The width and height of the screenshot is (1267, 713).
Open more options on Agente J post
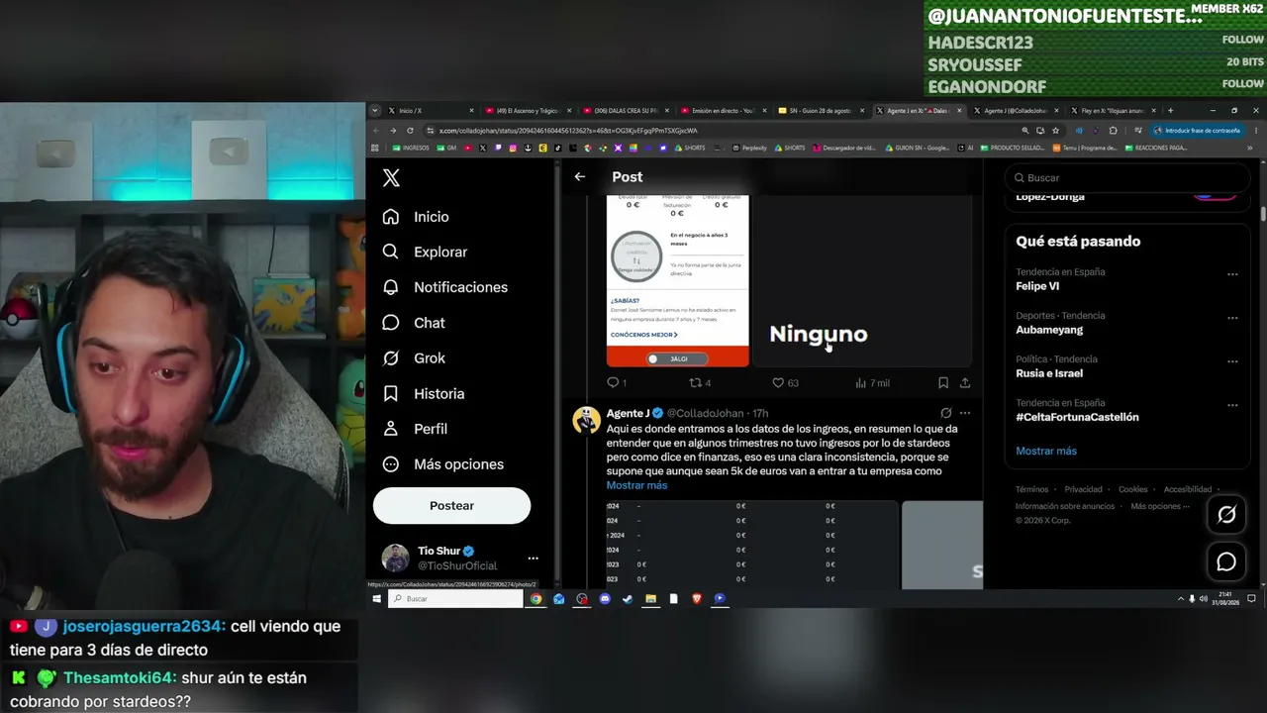(965, 413)
